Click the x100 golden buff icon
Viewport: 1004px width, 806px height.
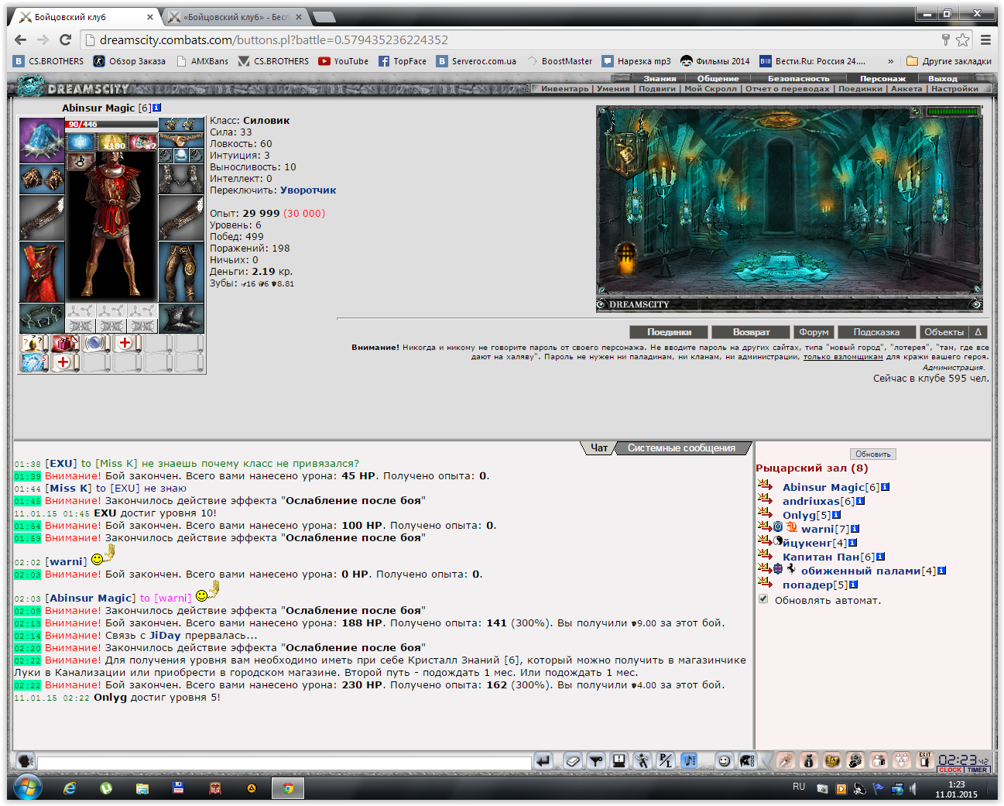(x=112, y=142)
